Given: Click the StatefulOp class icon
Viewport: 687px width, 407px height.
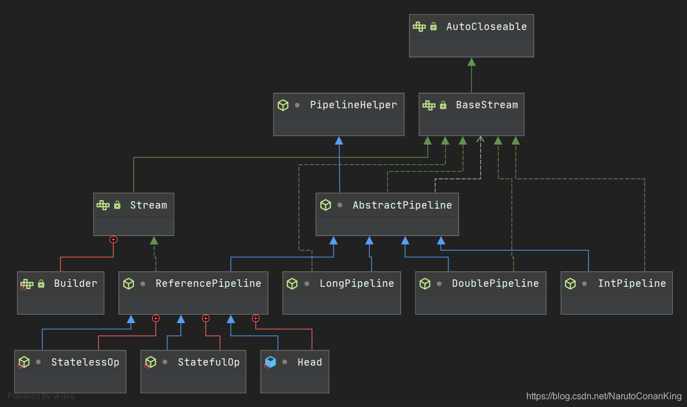Looking at the screenshot, I should [x=150, y=362].
